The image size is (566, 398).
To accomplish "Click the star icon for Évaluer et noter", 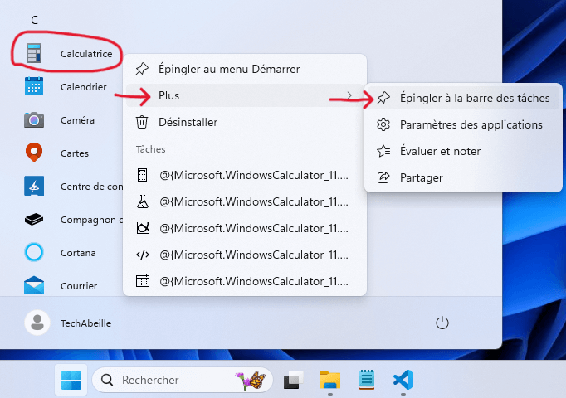I will pos(383,151).
